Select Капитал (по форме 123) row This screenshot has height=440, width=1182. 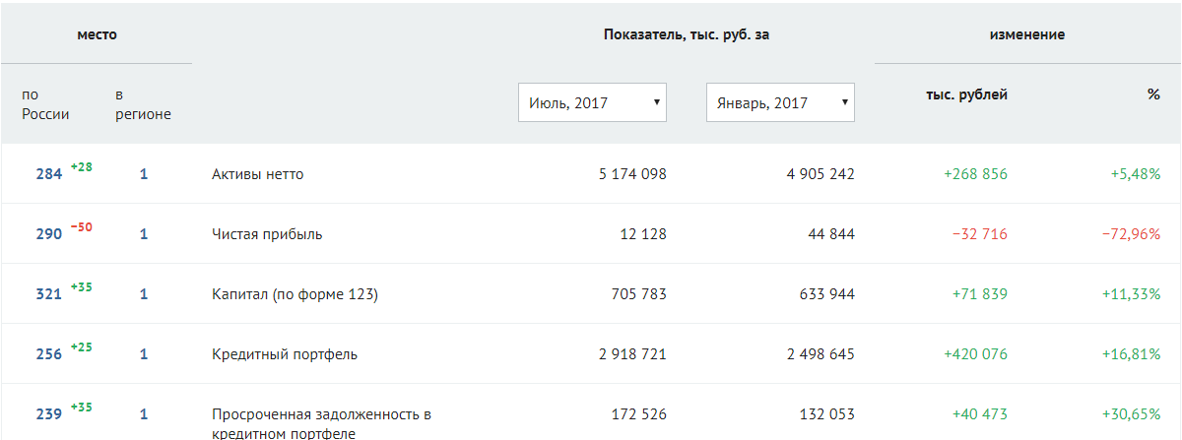[x=591, y=294]
